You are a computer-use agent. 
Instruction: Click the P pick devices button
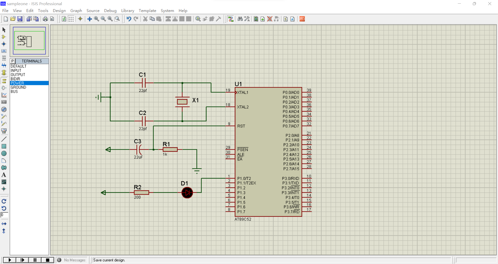point(12,61)
